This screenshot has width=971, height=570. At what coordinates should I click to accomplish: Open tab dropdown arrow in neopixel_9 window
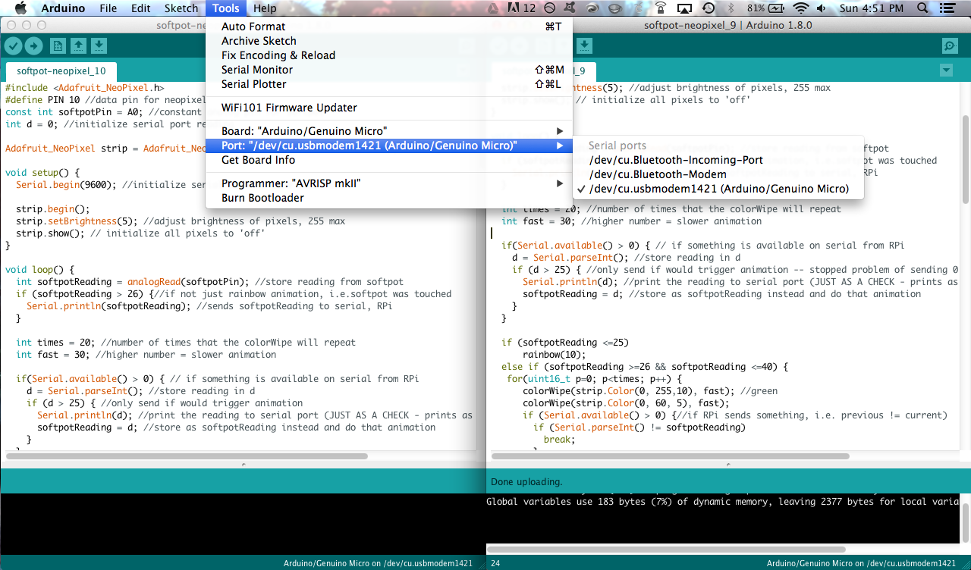945,70
